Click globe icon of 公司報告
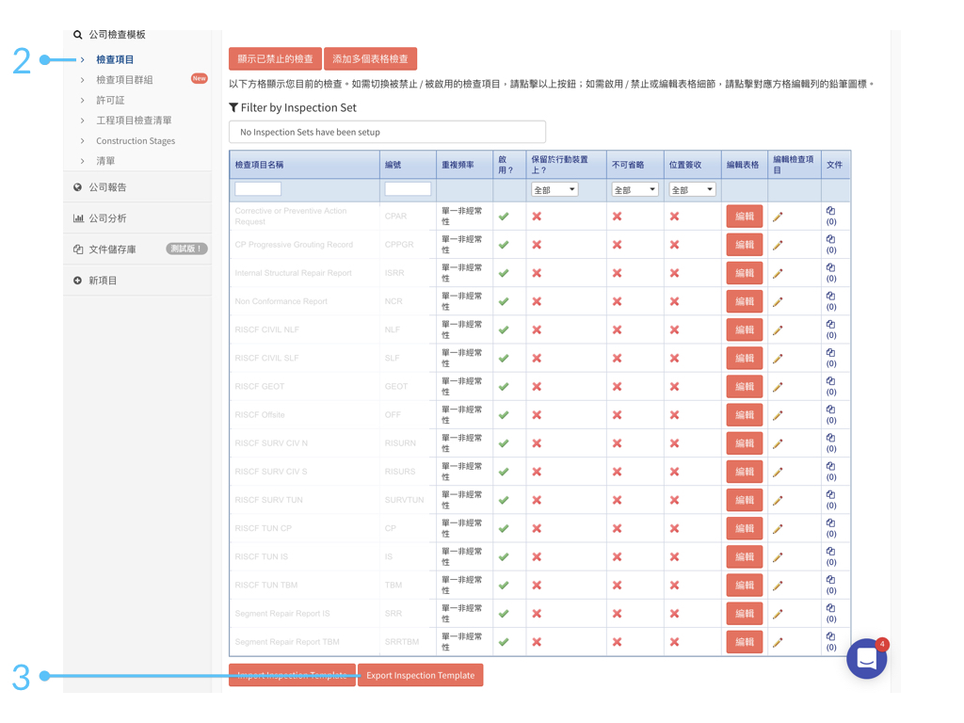Image resolution: width=964 pixels, height=723 pixels. coord(77,187)
